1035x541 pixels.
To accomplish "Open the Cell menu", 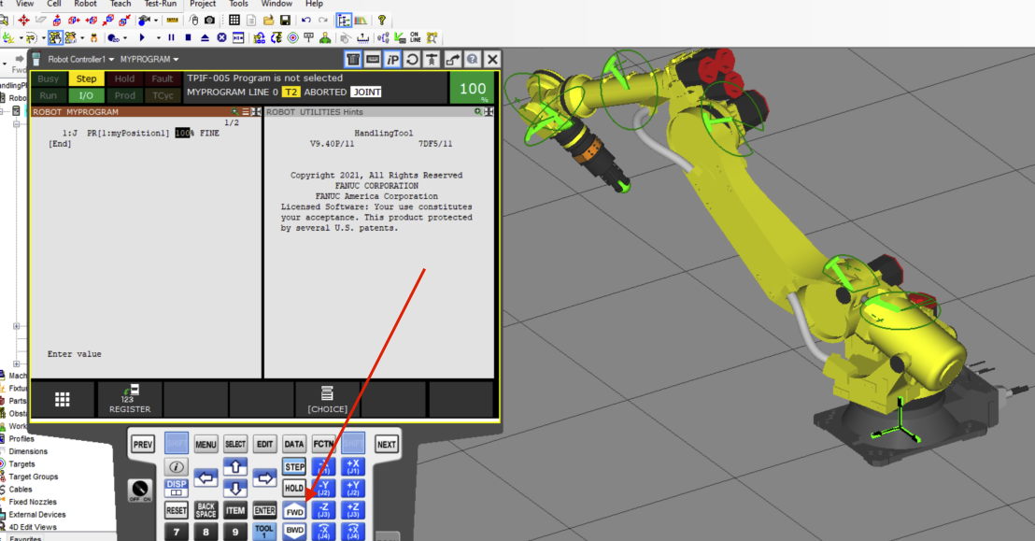I will (x=54, y=4).
